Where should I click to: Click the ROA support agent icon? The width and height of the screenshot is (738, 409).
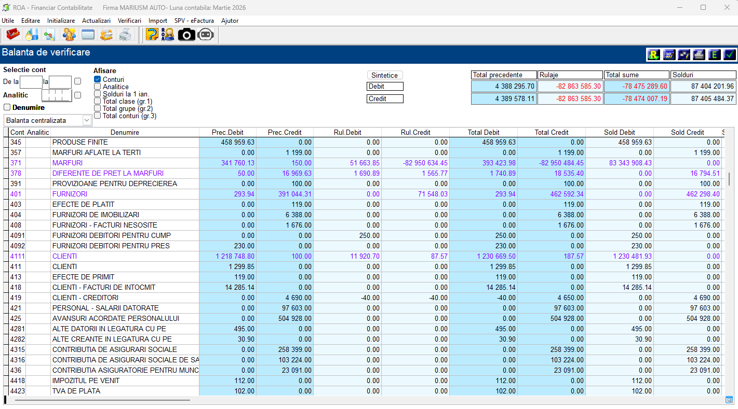(168, 35)
